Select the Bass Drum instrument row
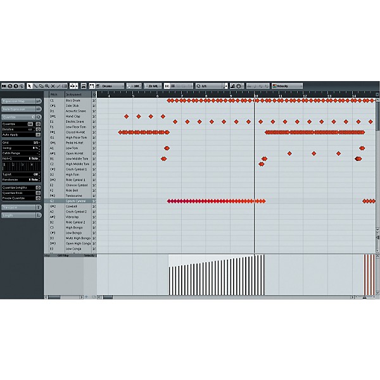This screenshot has width=380, height=380. [x=70, y=100]
